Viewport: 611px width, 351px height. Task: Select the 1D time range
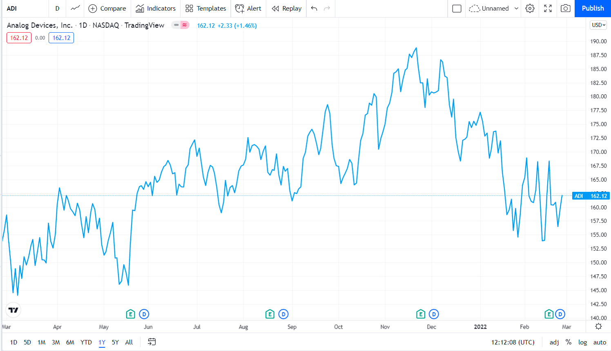13,342
